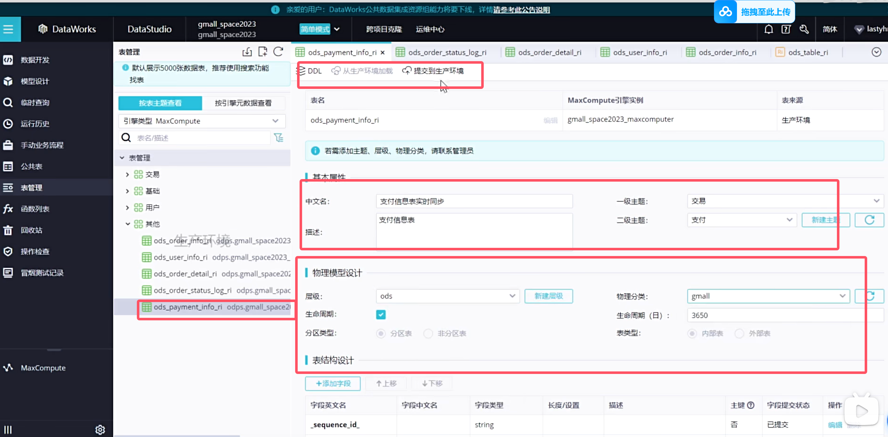The image size is (888, 437).
Task: Toggle the 生命周期 checkbox
Action: 381,314
